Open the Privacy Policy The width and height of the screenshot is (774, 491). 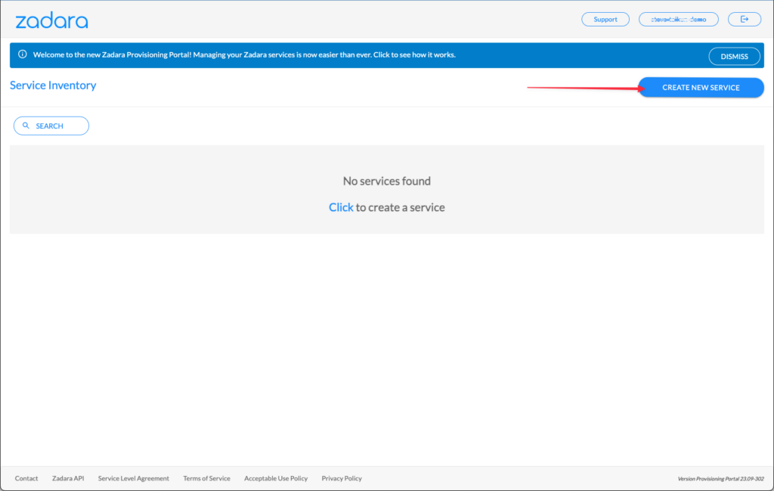point(341,478)
